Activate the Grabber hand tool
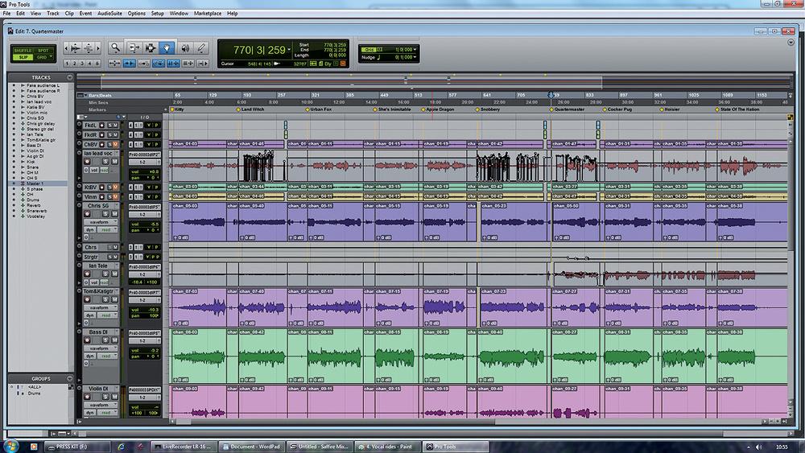Viewport: 805px width, 453px height. pyautogui.click(x=167, y=47)
